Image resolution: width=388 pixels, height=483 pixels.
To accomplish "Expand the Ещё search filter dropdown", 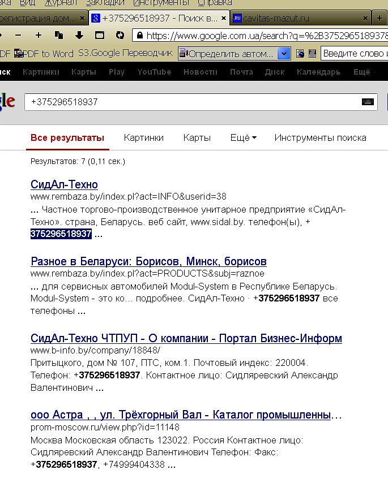I will (244, 137).
